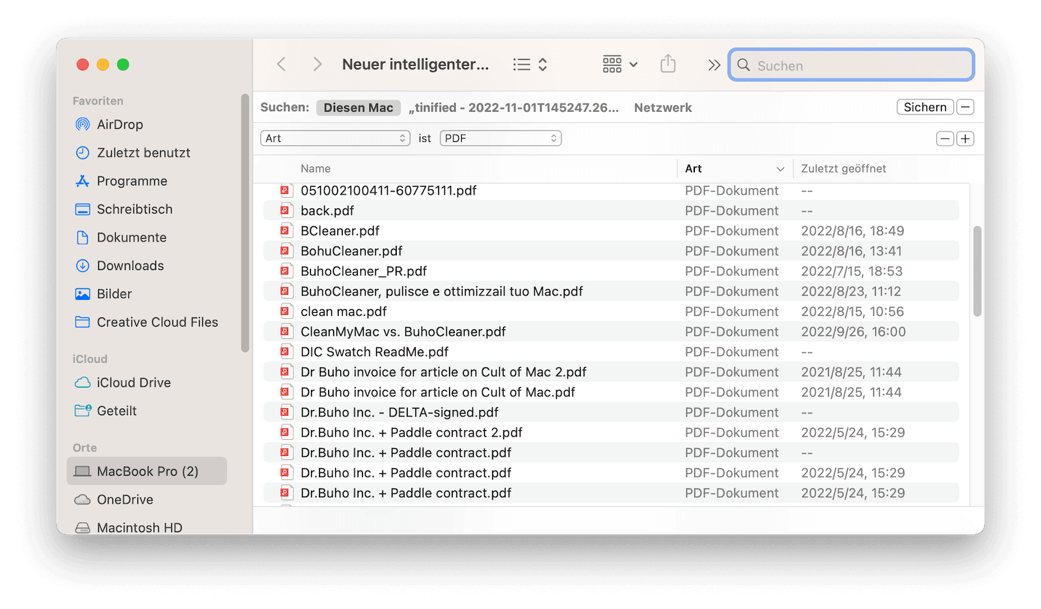Click the PDF icon beside BCleaner.pdf

coord(286,230)
